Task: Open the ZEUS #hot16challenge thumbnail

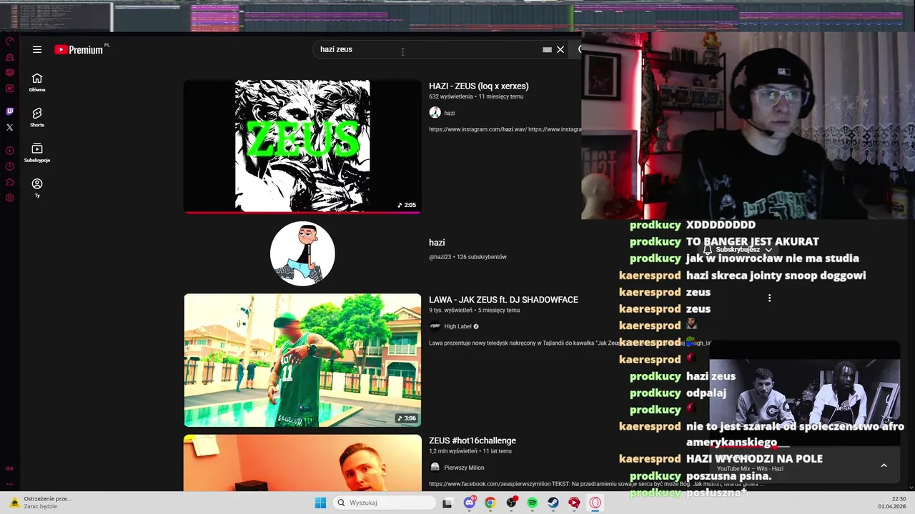Action: [302, 463]
